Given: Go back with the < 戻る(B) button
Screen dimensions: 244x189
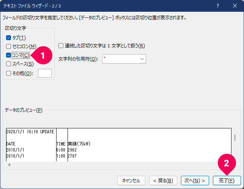Looking at the screenshot, I should point(163,180).
